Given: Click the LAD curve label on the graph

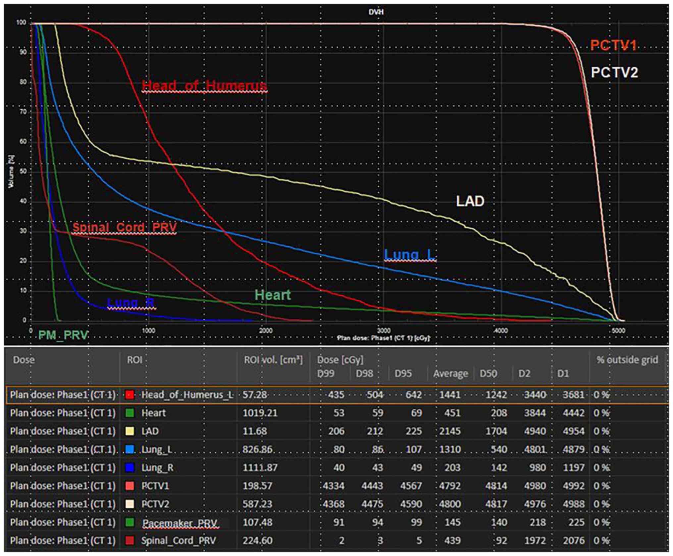Looking at the screenshot, I should 470,201.
